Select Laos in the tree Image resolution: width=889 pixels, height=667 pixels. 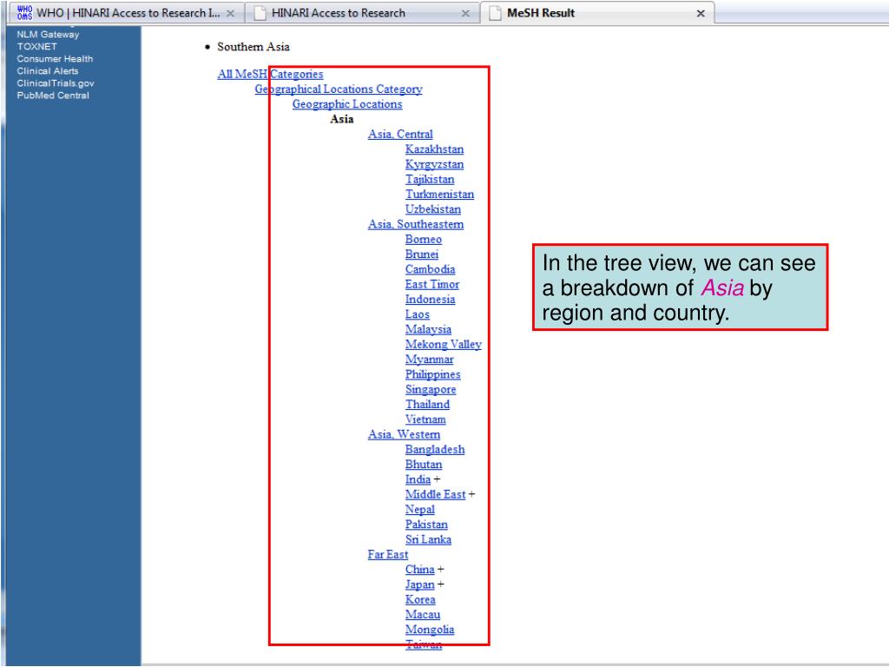point(418,314)
